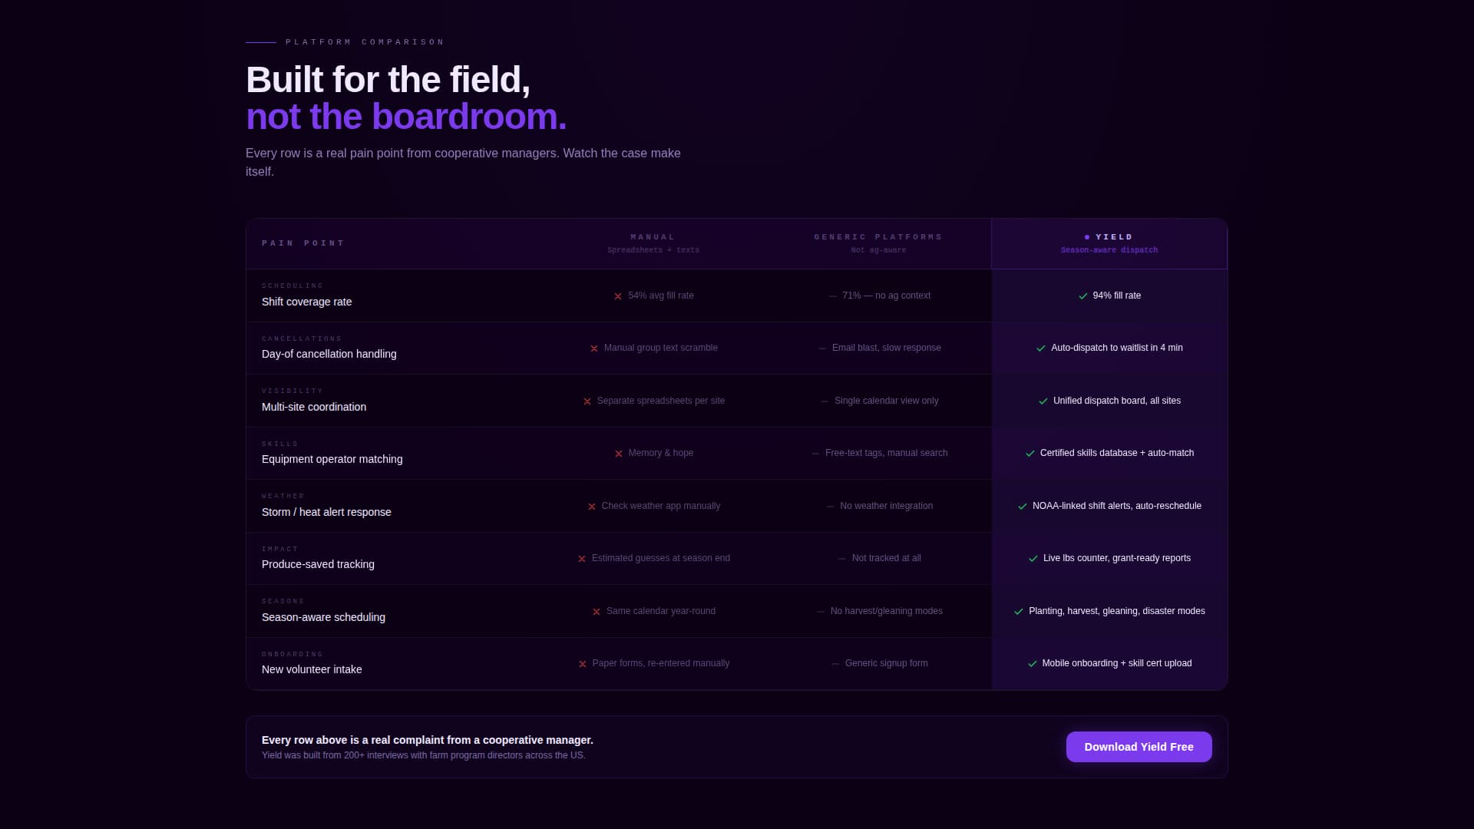The image size is (1474, 829).
Task: Click Storm / heat alert response label
Action: click(326, 512)
